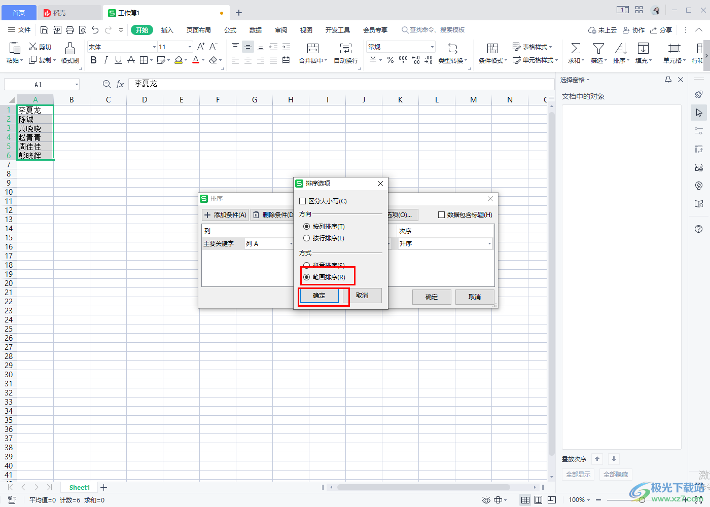This screenshot has width=710, height=507.
Task: Click the percent style icon
Action: pos(390,60)
